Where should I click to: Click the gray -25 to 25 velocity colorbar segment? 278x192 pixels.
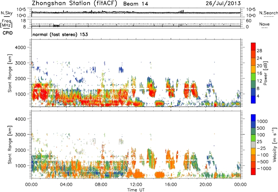point(253,145)
